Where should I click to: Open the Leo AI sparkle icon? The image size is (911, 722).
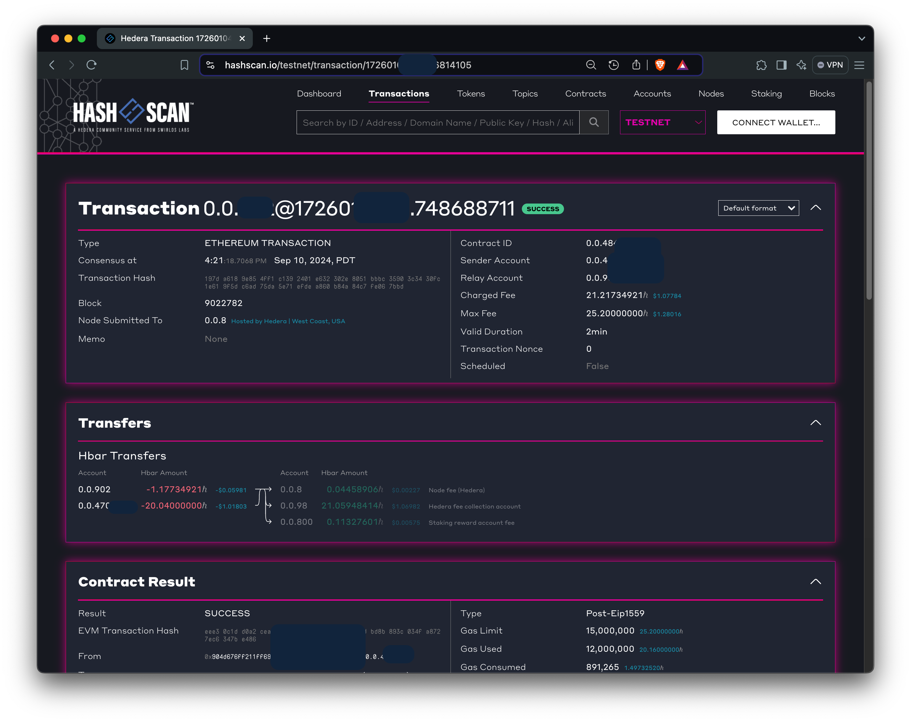coord(801,65)
